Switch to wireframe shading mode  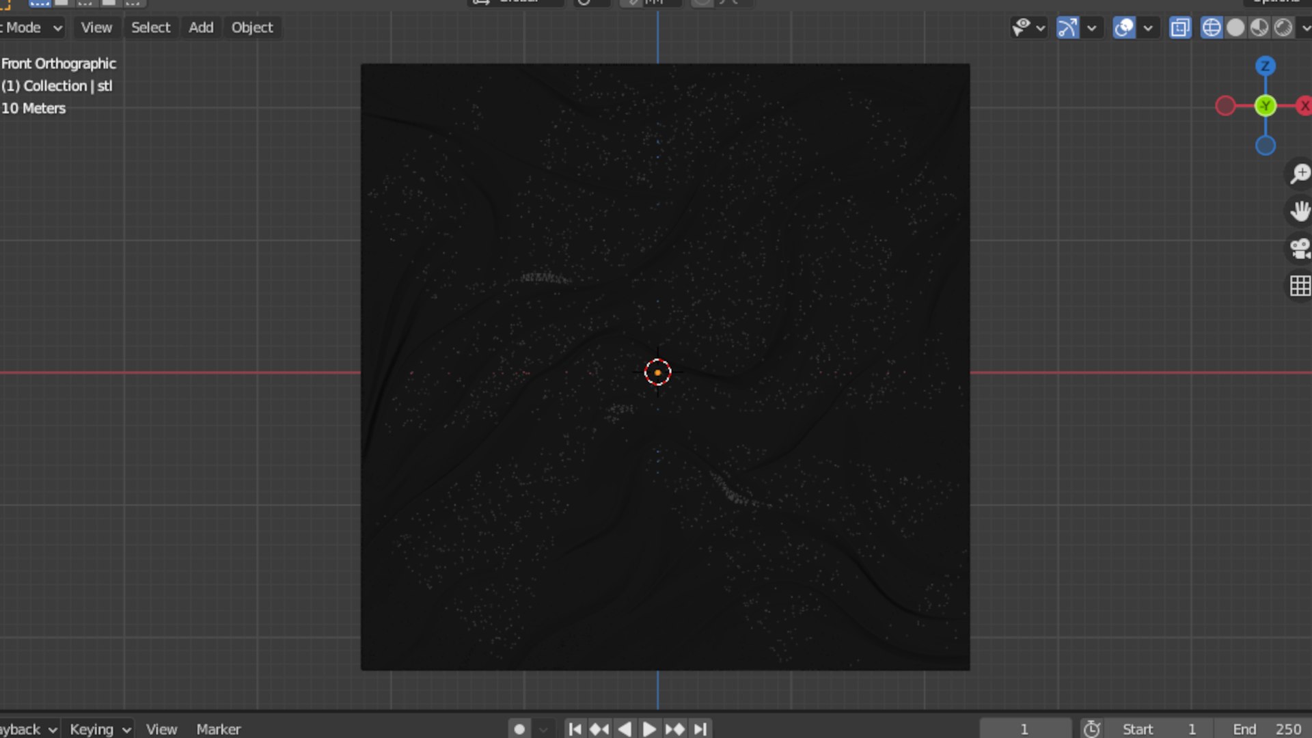coord(1212,28)
